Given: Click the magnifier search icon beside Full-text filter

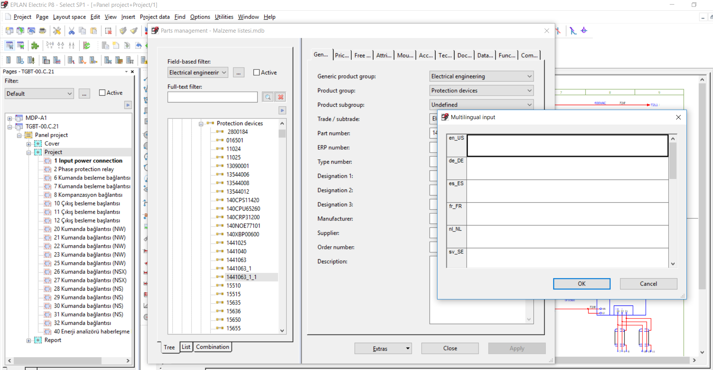Looking at the screenshot, I should (x=268, y=97).
